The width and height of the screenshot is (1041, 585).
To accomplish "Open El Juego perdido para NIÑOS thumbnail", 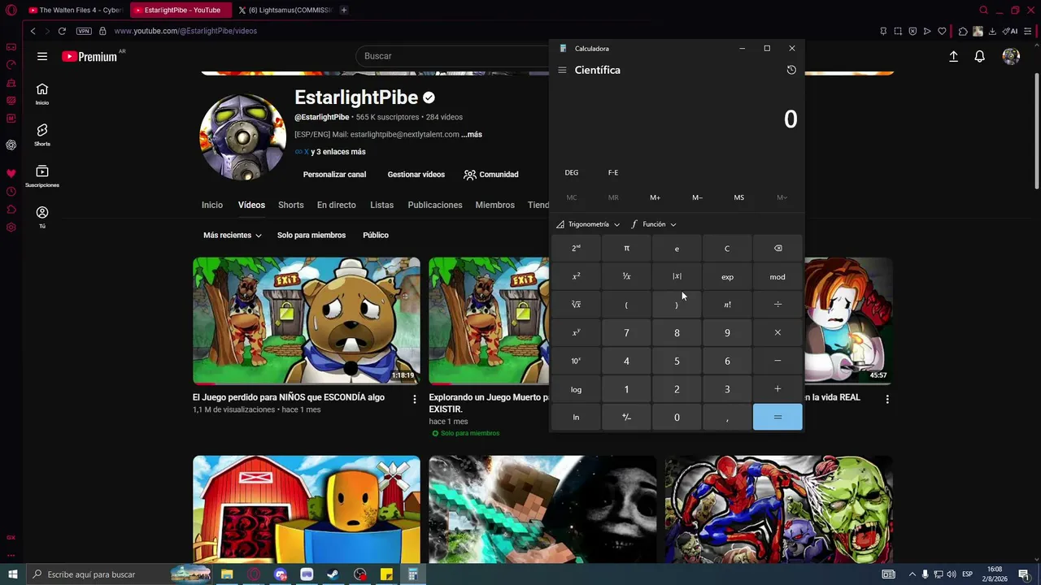I will (x=307, y=321).
